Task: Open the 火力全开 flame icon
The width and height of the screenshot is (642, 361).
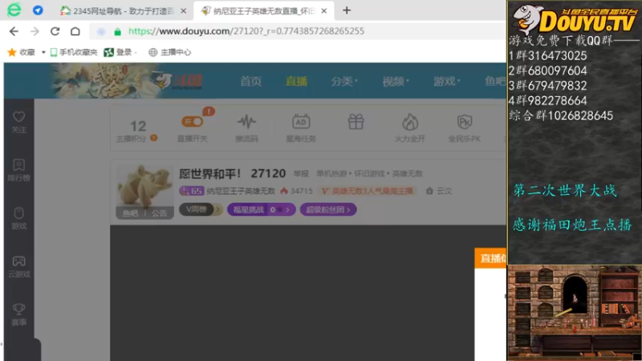Action: coord(410,122)
